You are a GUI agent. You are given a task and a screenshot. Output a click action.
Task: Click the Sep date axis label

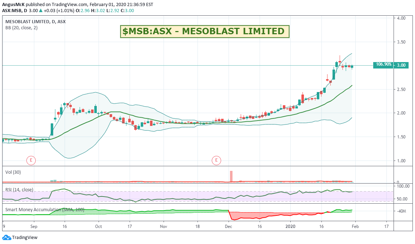pyautogui.click(x=34, y=226)
